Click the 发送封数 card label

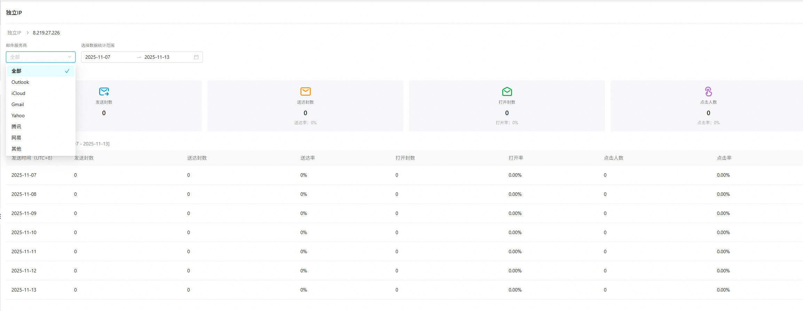point(104,102)
